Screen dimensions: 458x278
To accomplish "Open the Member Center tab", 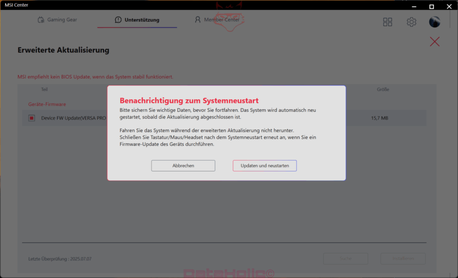I will click(217, 20).
